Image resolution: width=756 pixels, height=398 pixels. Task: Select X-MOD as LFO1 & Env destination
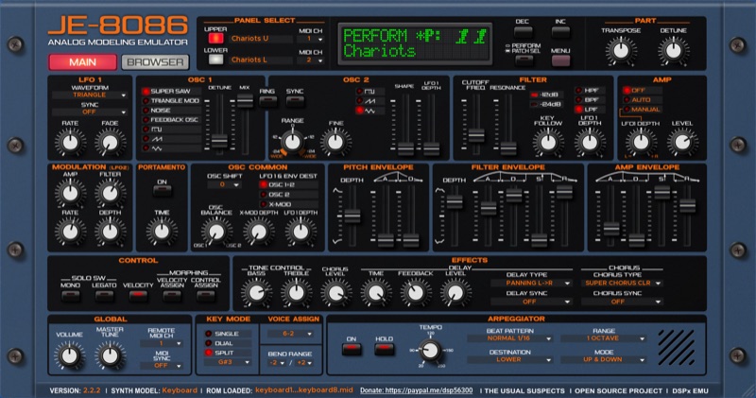point(288,204)
